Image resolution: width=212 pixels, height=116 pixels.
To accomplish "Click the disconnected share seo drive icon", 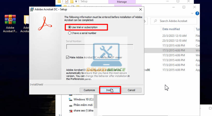I will (x=71, y=111).
